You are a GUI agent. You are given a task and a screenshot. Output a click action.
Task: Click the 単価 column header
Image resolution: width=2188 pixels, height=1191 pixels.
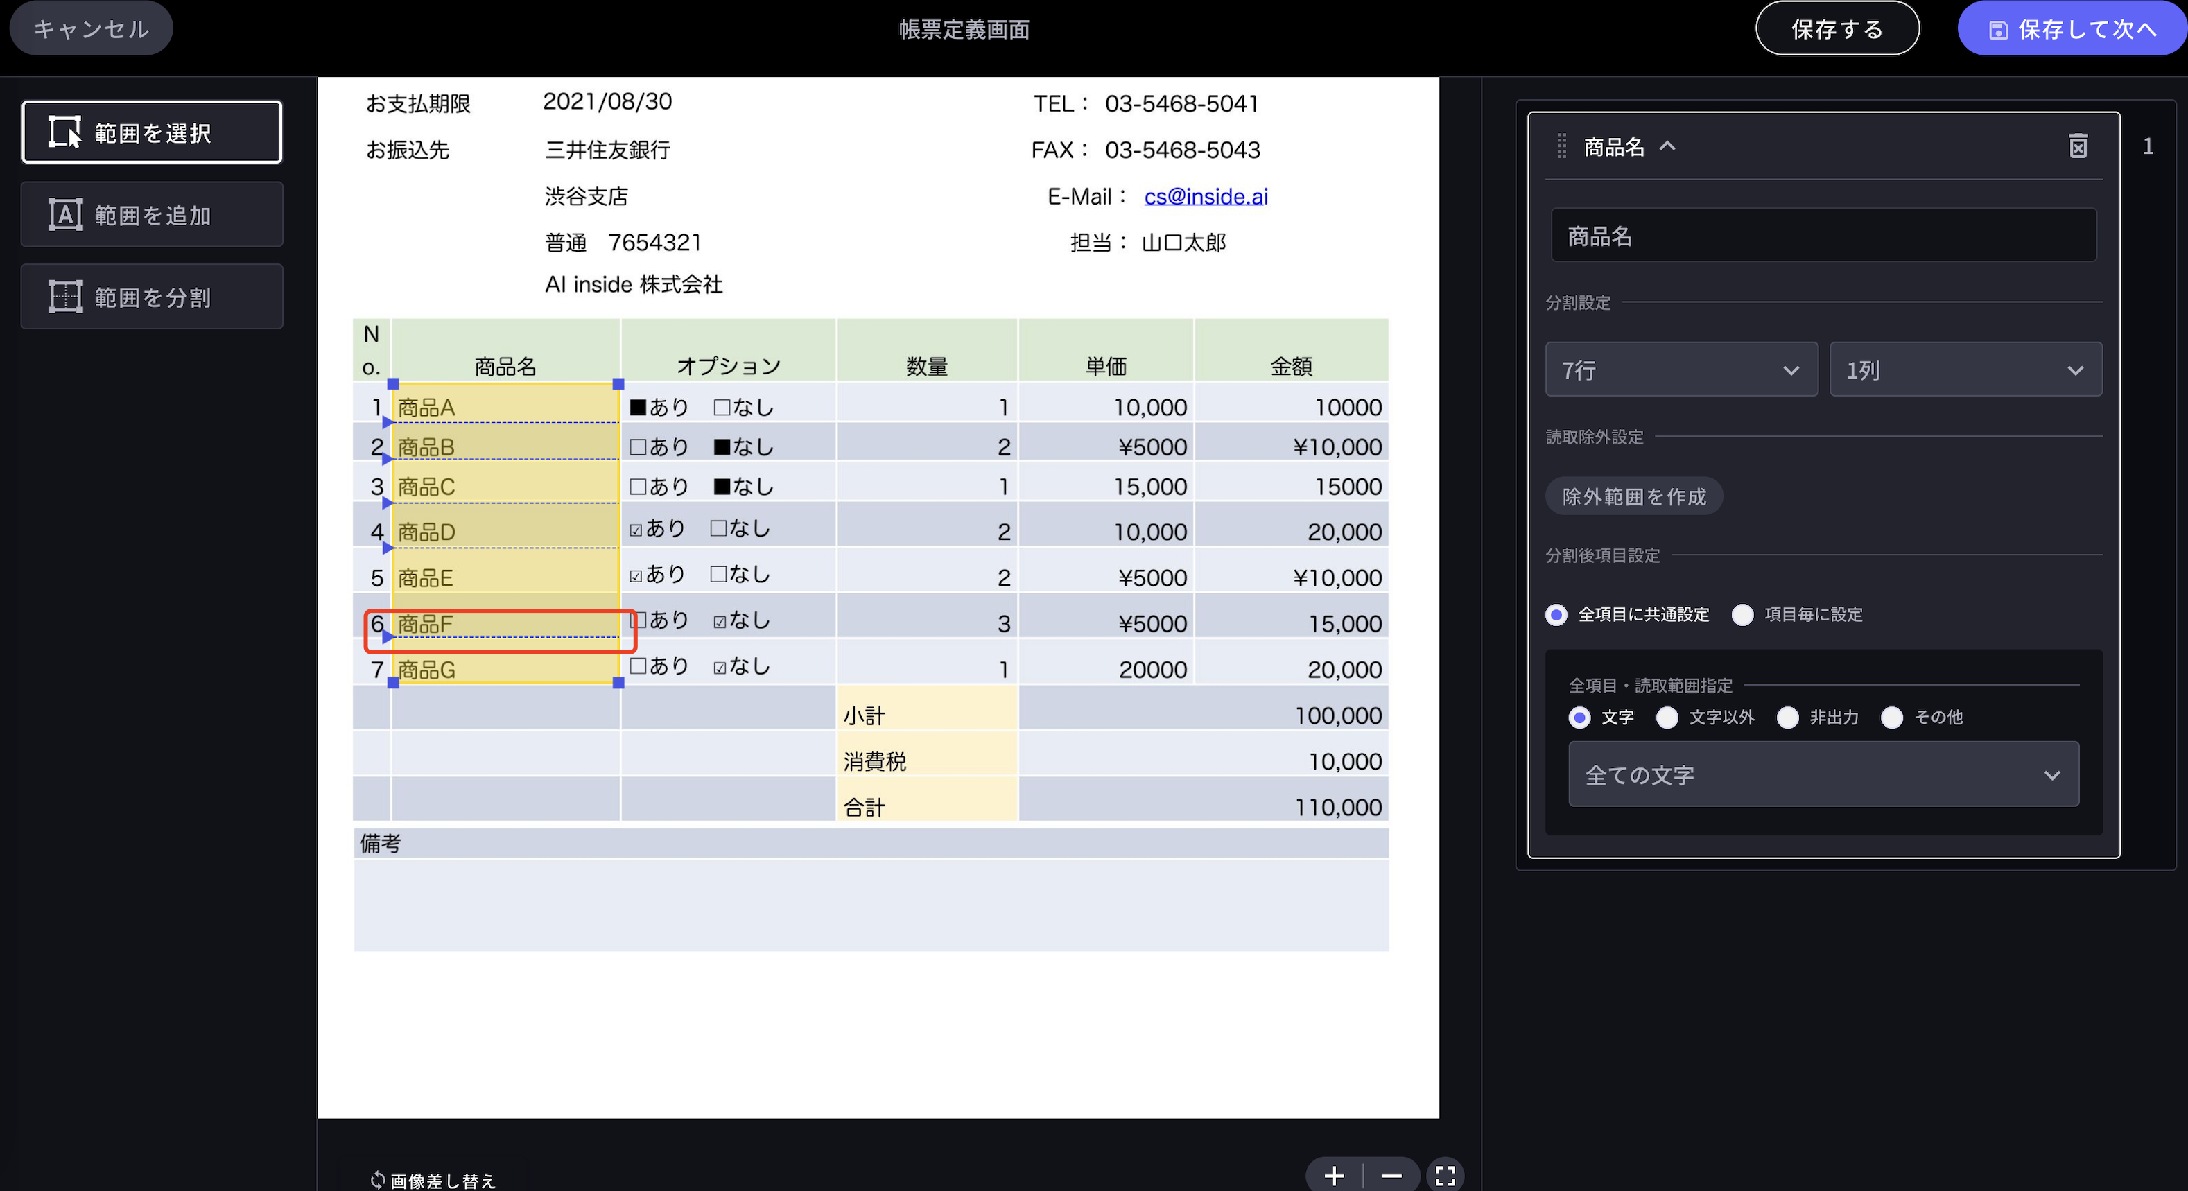coord(1106,350)
